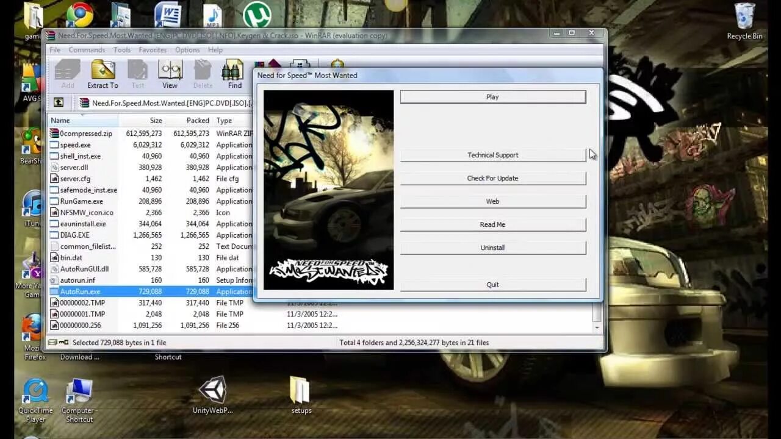The width and height of the screenshot is (781, 439).
Task: Open the Favorites menu
Action: (x=153, y=50)
